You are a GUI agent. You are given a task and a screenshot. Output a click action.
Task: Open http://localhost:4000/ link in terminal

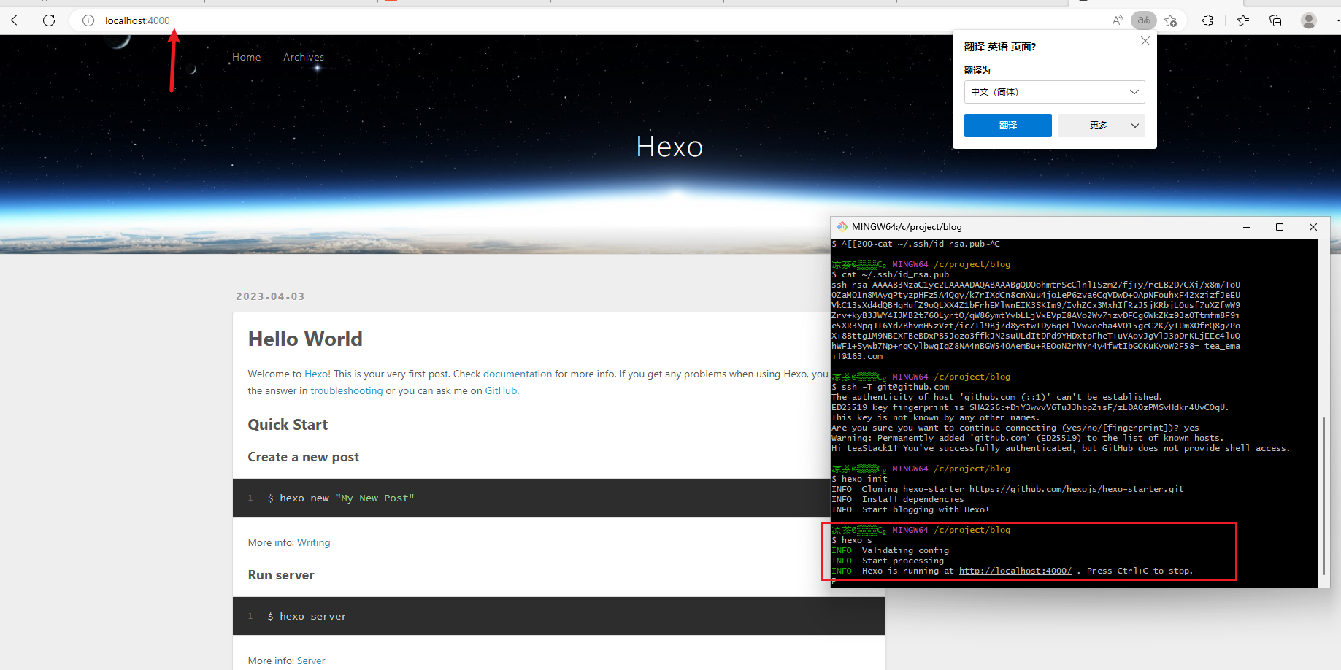tap(1015, 571)
